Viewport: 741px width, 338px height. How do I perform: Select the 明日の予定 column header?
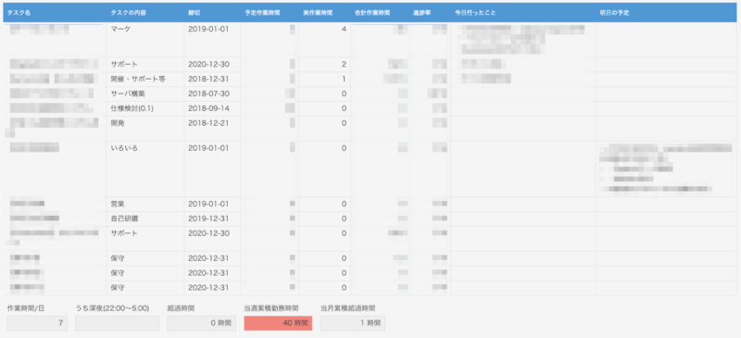click(x=614, y=13)
